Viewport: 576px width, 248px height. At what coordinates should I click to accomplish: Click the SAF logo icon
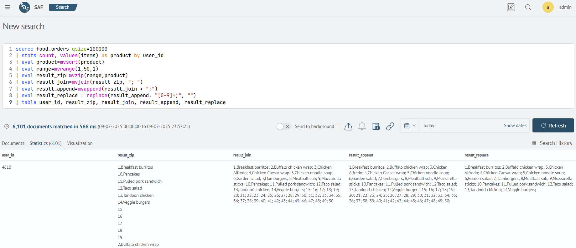[x=24, y=7]
